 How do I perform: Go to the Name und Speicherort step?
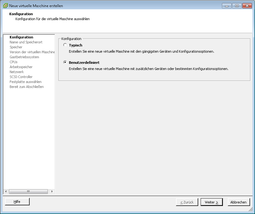pyautogui.click(x=26, y=42)
